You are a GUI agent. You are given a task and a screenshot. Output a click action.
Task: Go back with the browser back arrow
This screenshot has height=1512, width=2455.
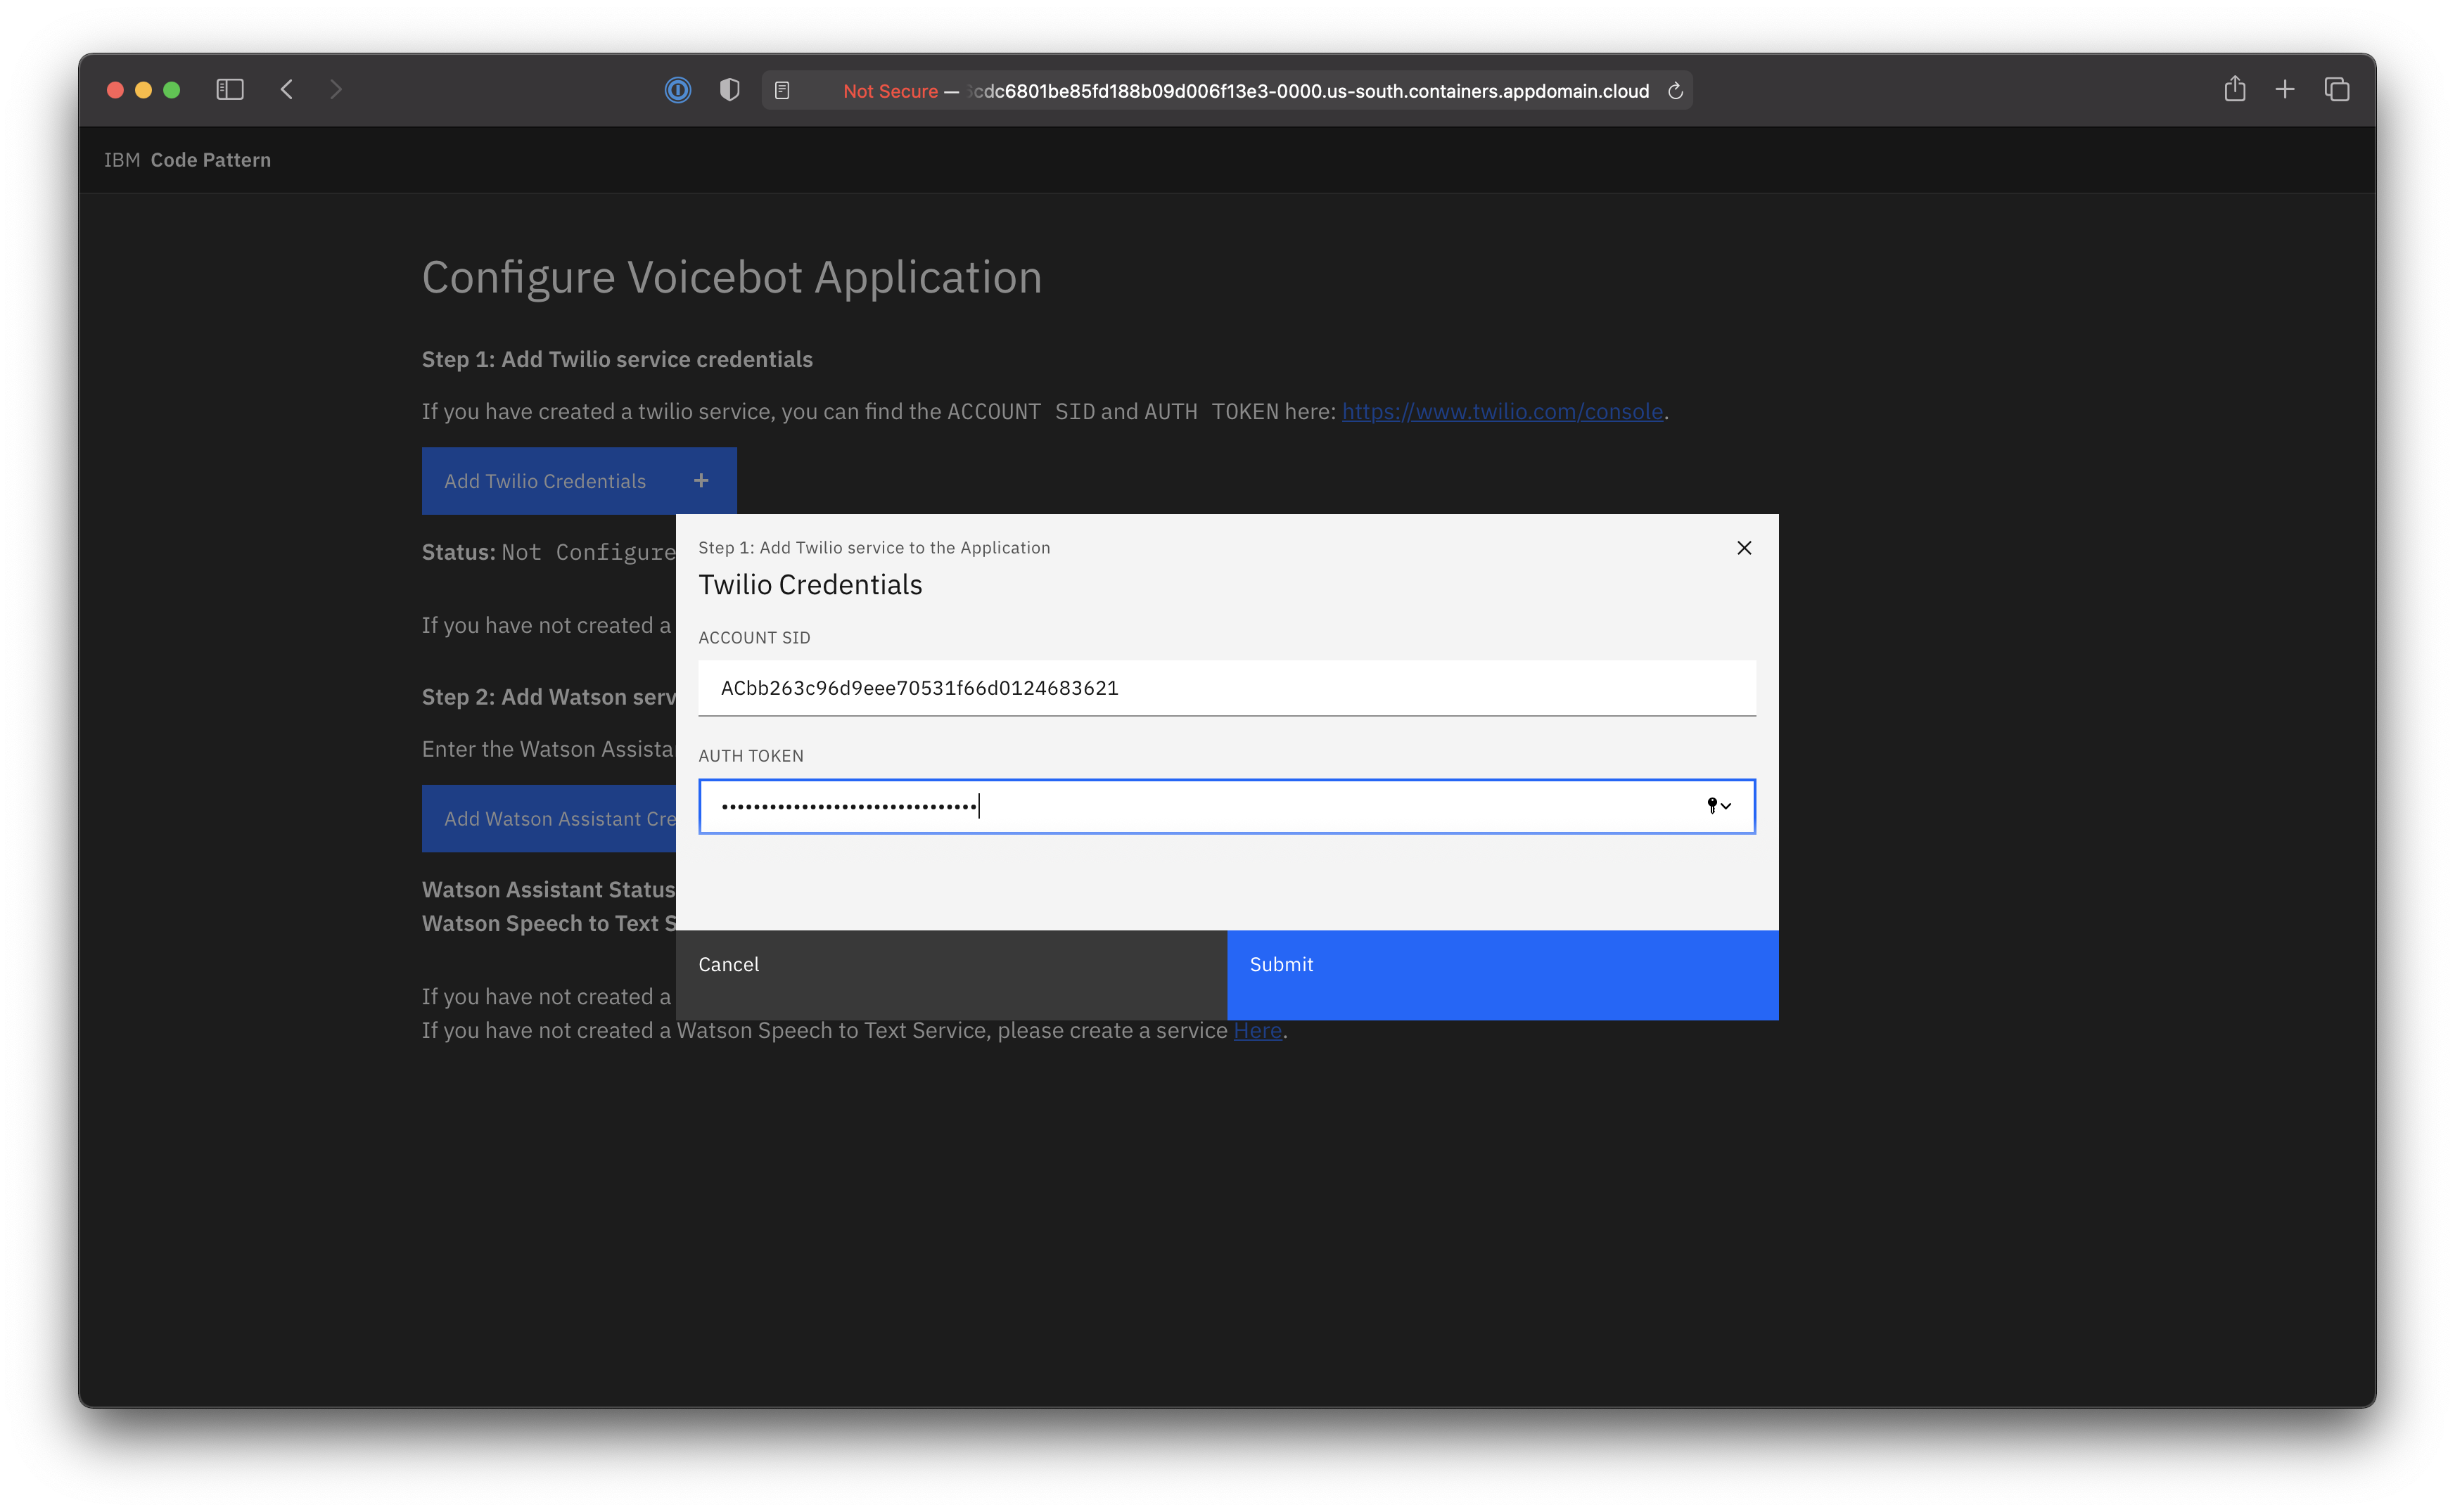coord(287,90)
